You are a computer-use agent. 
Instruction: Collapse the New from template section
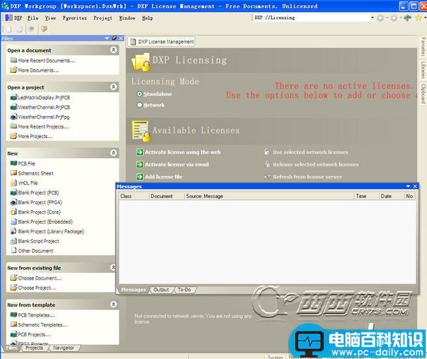[114, 304]
